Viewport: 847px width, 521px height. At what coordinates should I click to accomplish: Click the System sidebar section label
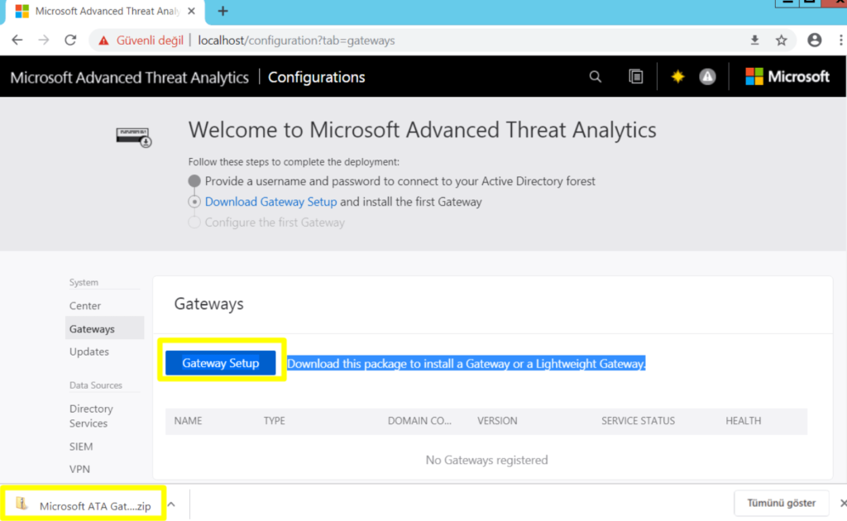pos(84,282)
